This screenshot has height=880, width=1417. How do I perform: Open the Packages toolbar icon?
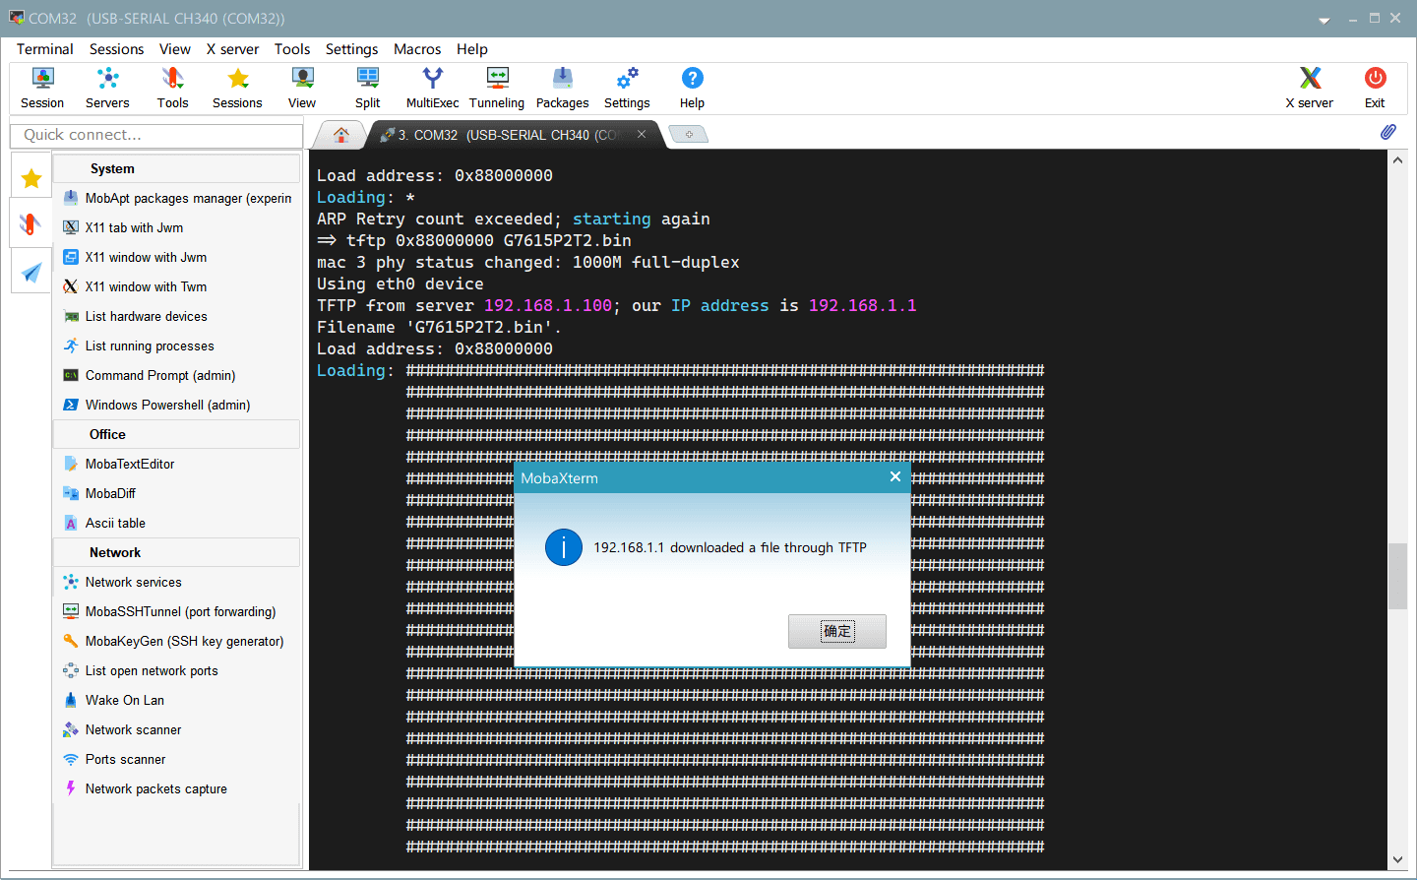pyautogui.click(x=562, y=88)
